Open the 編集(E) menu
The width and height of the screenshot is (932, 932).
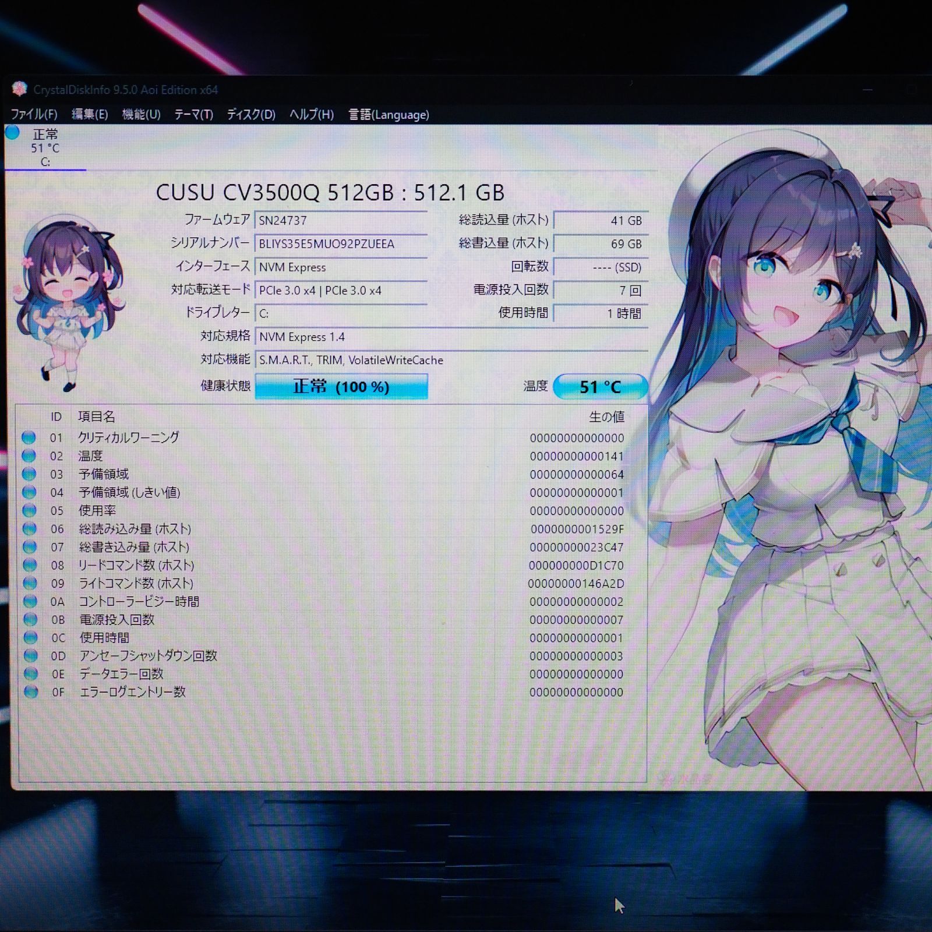click(90, 114)
